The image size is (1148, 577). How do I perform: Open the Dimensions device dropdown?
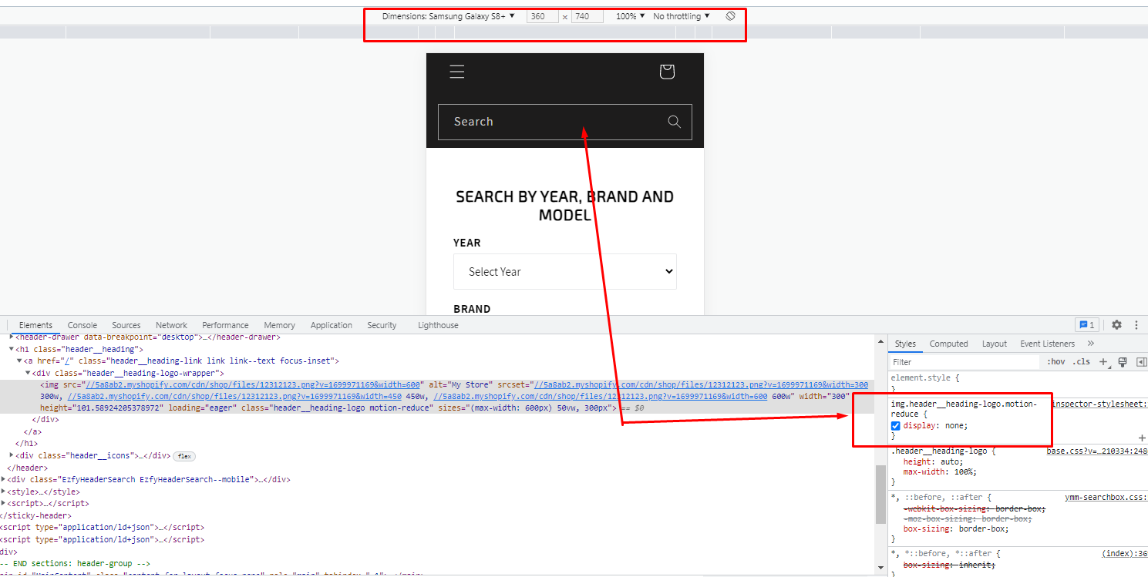(x=449, y=16)
